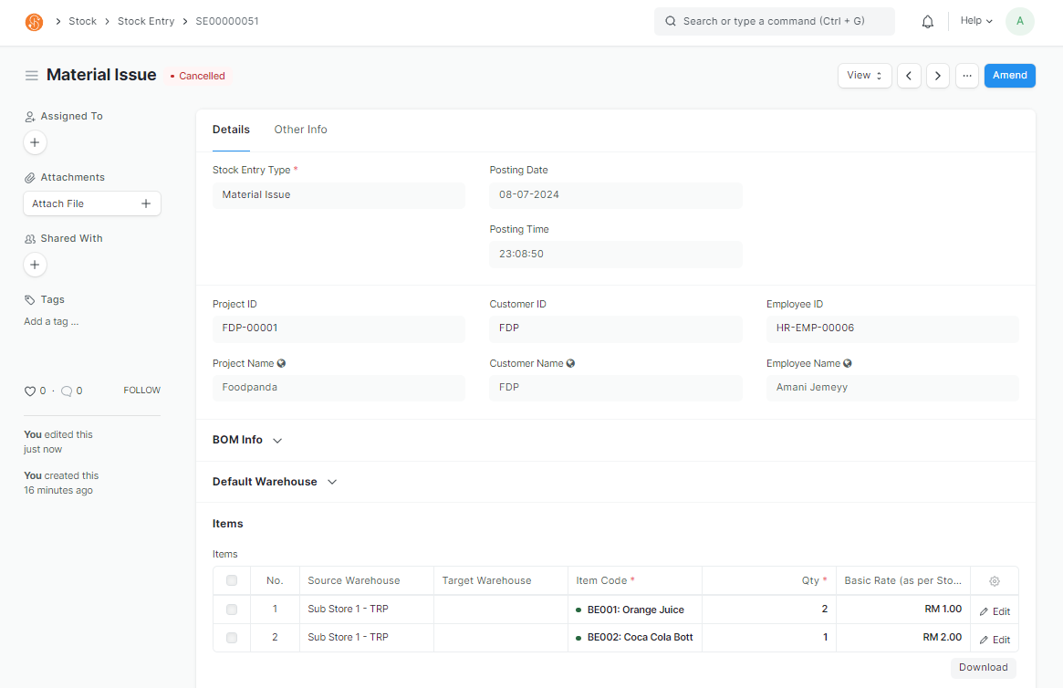The image size is (1063, 688).
Task: Click globe icon beside Customer Name
Action: point(571,363)
